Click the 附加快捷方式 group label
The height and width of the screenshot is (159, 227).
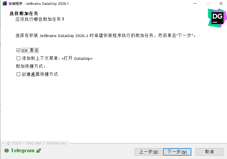31,66
